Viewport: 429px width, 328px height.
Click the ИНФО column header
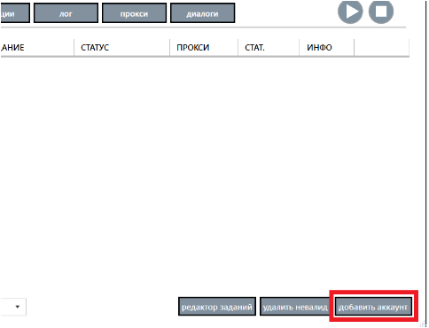click(x=326, y=47)
